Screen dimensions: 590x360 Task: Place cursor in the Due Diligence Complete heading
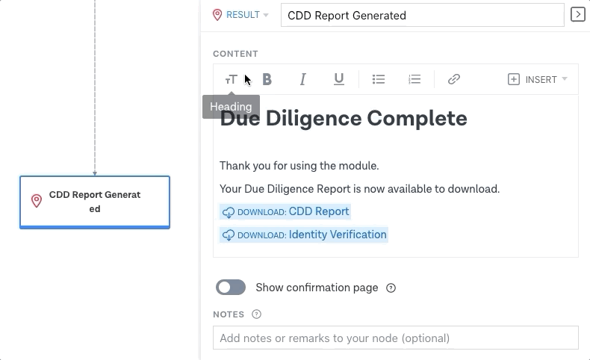click(x=344, y=119)
